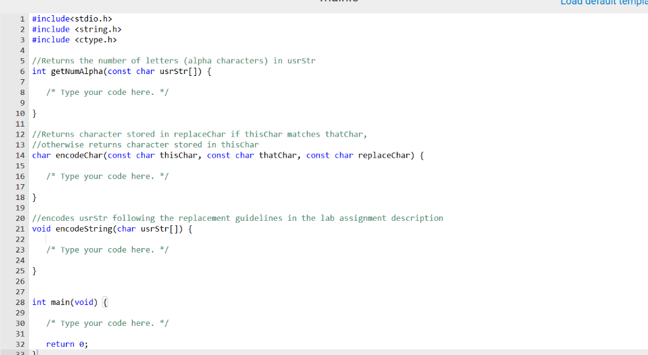This screenshot has width=648, height=355.
Task: Click the 'encodeString' function name
Action: pos(84,229)
